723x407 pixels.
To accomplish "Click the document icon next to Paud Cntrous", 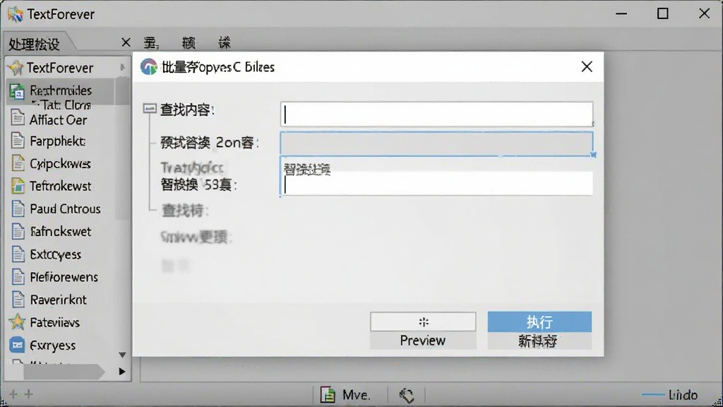I will tap(18, 208).
